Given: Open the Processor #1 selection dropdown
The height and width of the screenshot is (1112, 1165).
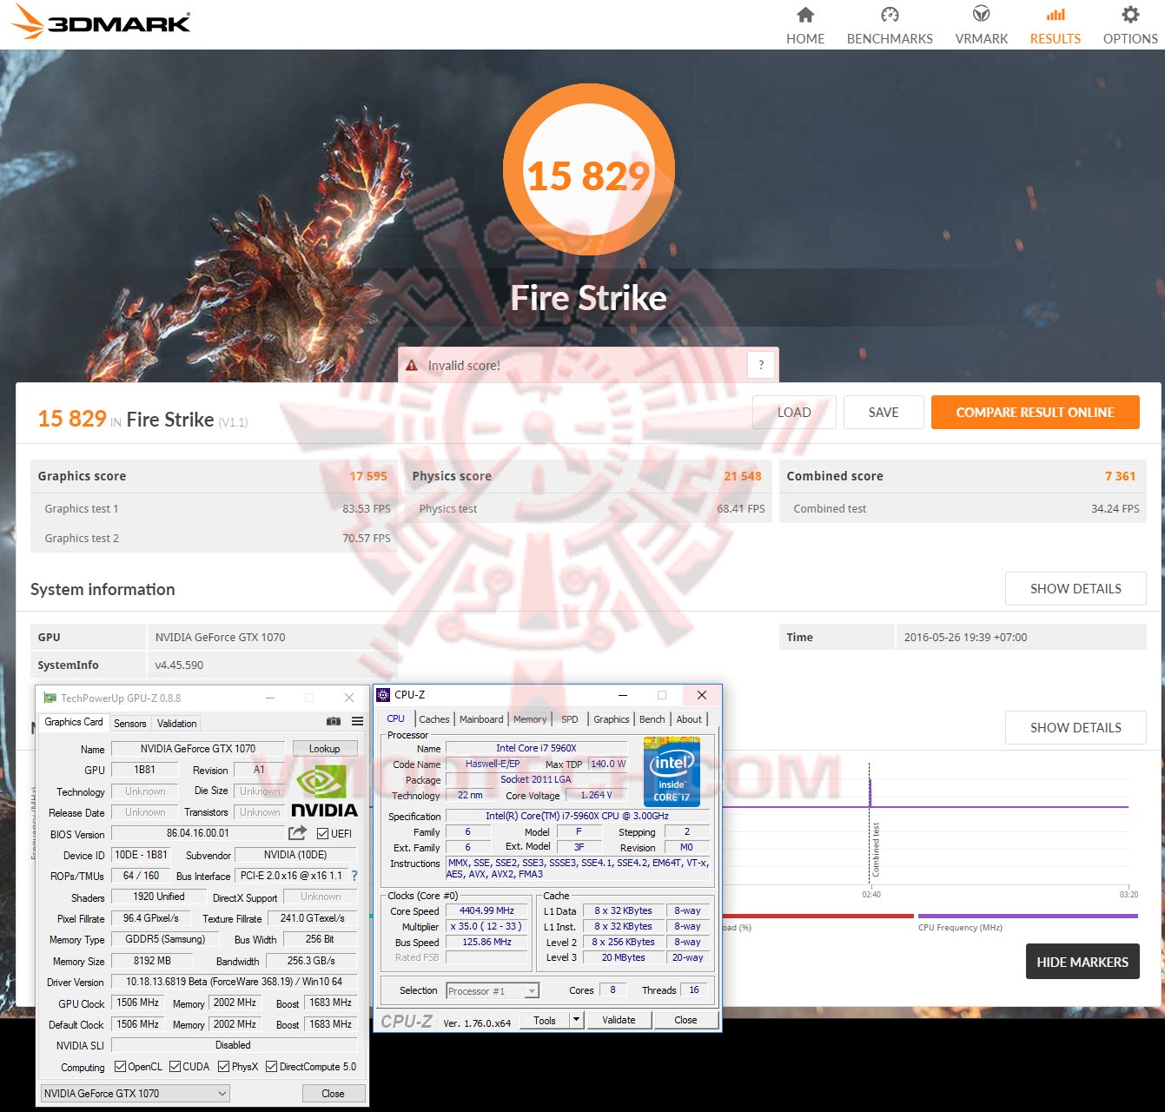Looking at the screenshot, I should (x=493, y=990).
